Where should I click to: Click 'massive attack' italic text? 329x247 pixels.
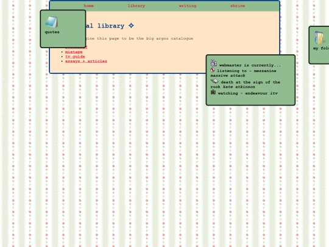click(228, 76)
